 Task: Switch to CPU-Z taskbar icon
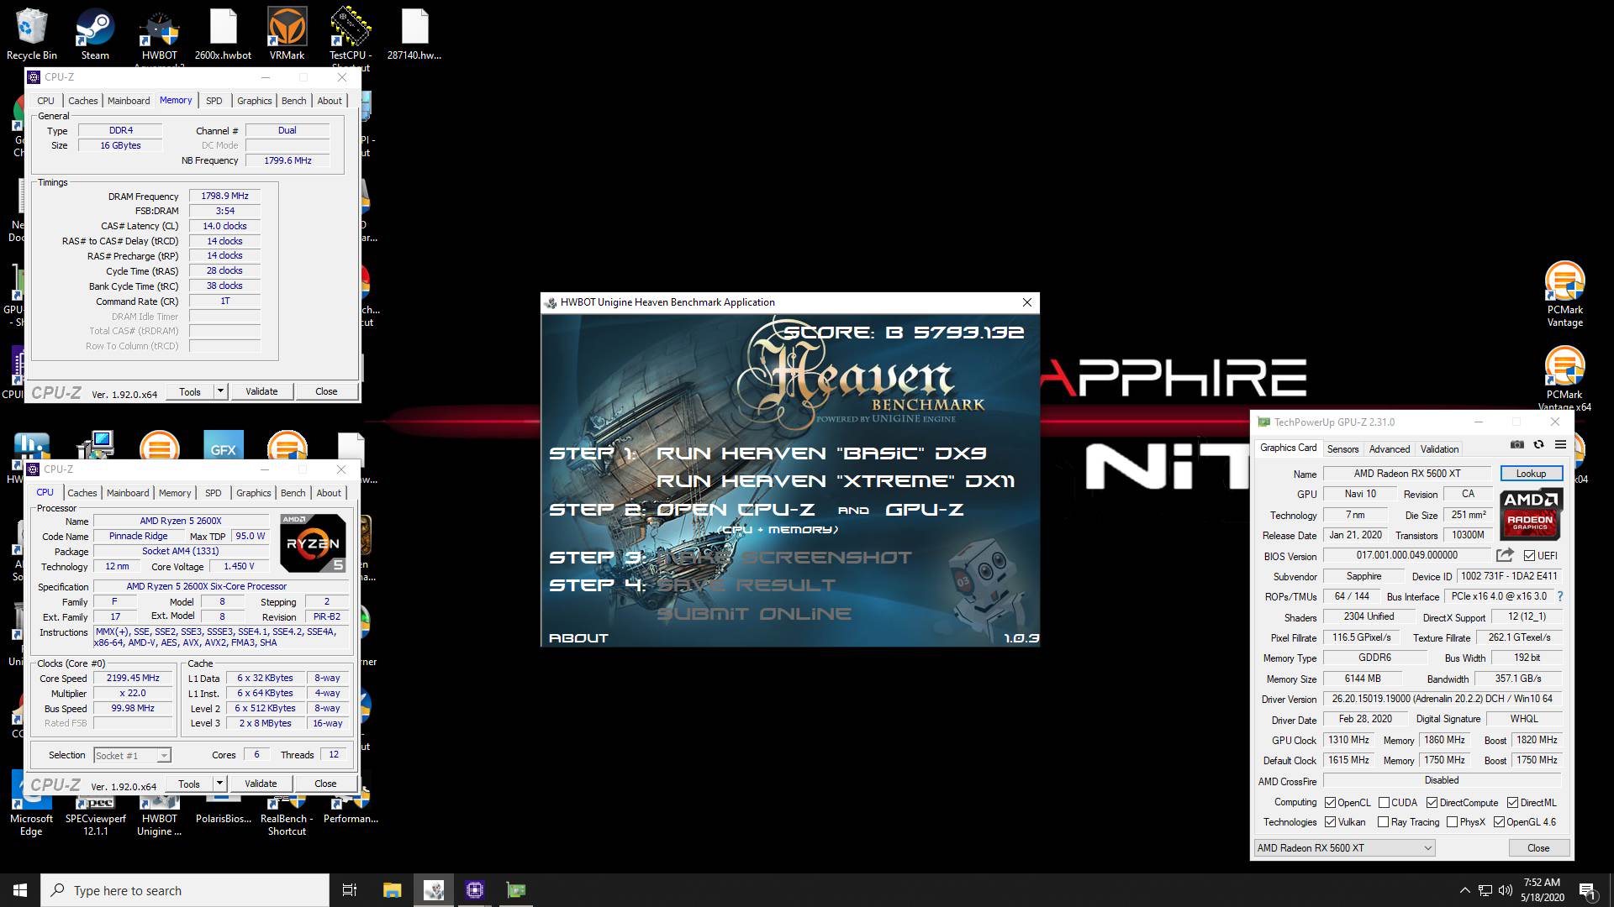pyautogui.click(x=475, y=890)
